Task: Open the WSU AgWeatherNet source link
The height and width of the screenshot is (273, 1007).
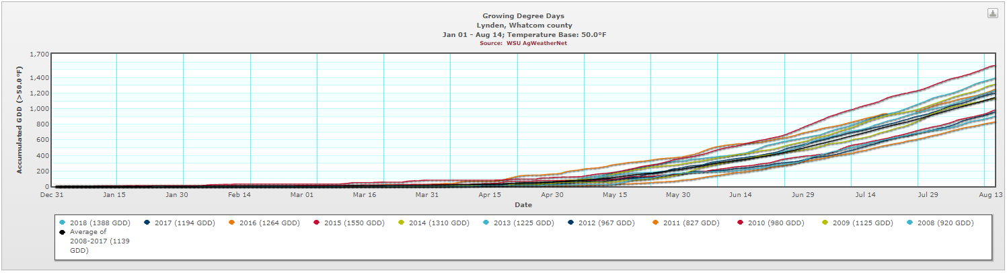Action: pyautogui.click(x=537, y=43)
